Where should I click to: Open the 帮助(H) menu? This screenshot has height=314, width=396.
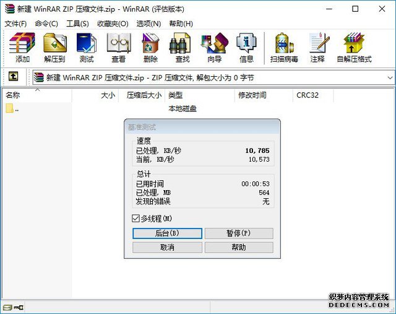[x=181, y=24]
